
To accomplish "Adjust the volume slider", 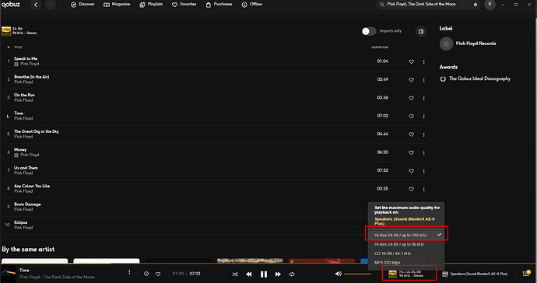I will [x=357, y=274].
